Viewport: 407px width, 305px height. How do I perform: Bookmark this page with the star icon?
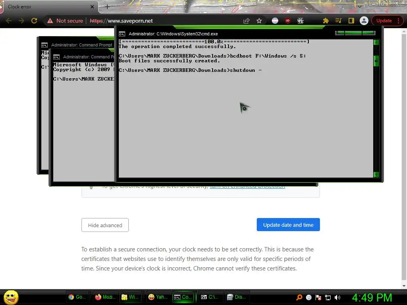click(259, 21)
